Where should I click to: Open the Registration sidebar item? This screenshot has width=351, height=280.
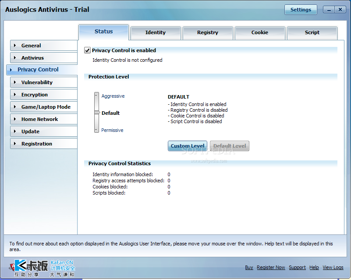click(44, 144)
